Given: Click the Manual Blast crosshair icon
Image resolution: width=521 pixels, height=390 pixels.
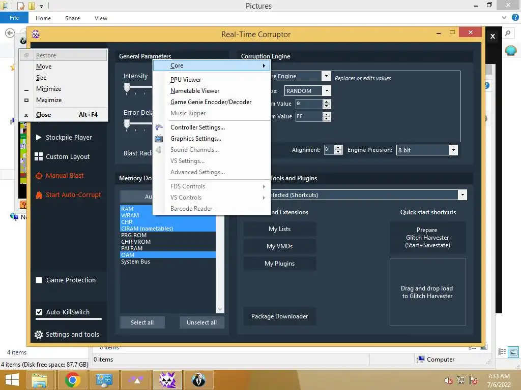Looking at the screenshot, I should pos(39,176).
